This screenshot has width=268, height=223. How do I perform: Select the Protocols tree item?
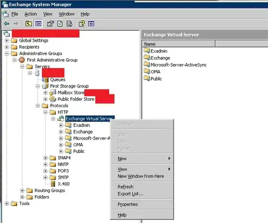(59, 106)
